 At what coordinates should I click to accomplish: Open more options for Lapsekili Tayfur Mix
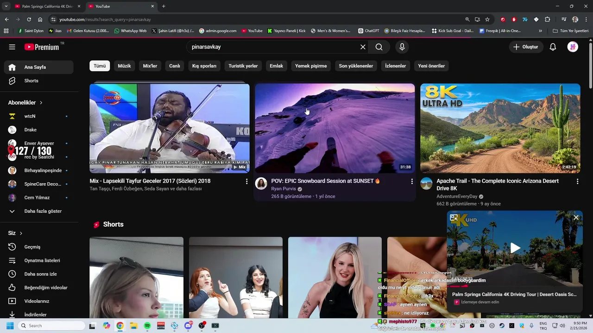246,182
